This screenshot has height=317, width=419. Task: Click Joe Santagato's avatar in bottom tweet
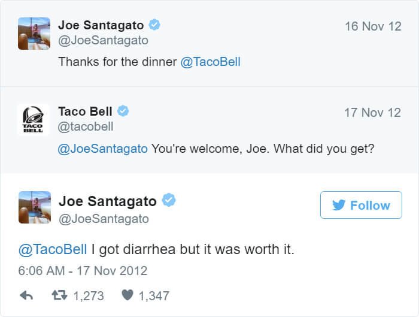pyautogui.click(x=35, y=207)
